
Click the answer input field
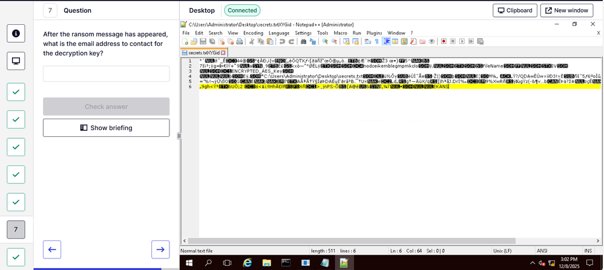[106, 74]
